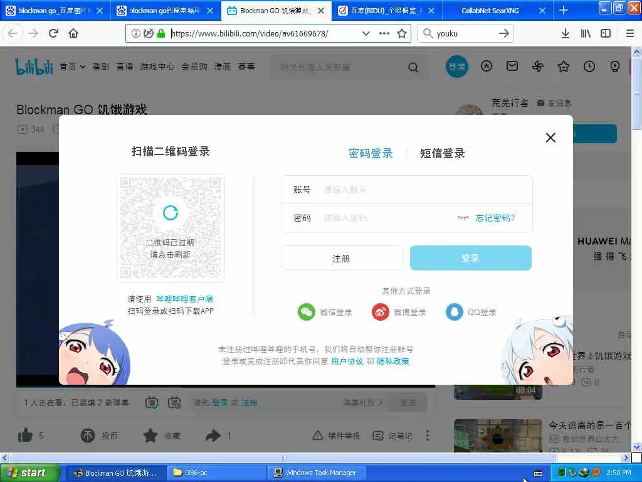Bookmark this page with star icon
The image size is (642, 482).
(402, 33)
